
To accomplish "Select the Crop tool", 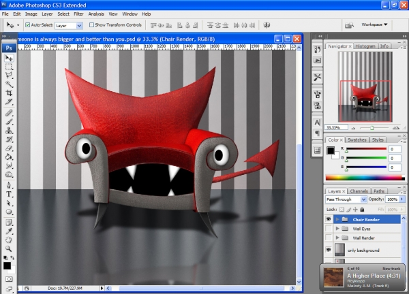I will [x=9, y=93].
